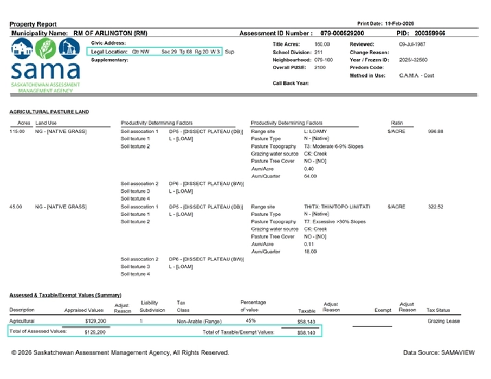This screenshot has width=491, height=379.
Task: Select the Agricultural Pasture Land section heading
Action: tap(49, 111)
